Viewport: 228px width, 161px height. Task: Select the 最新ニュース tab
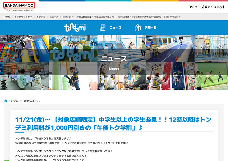pos(32,101)
